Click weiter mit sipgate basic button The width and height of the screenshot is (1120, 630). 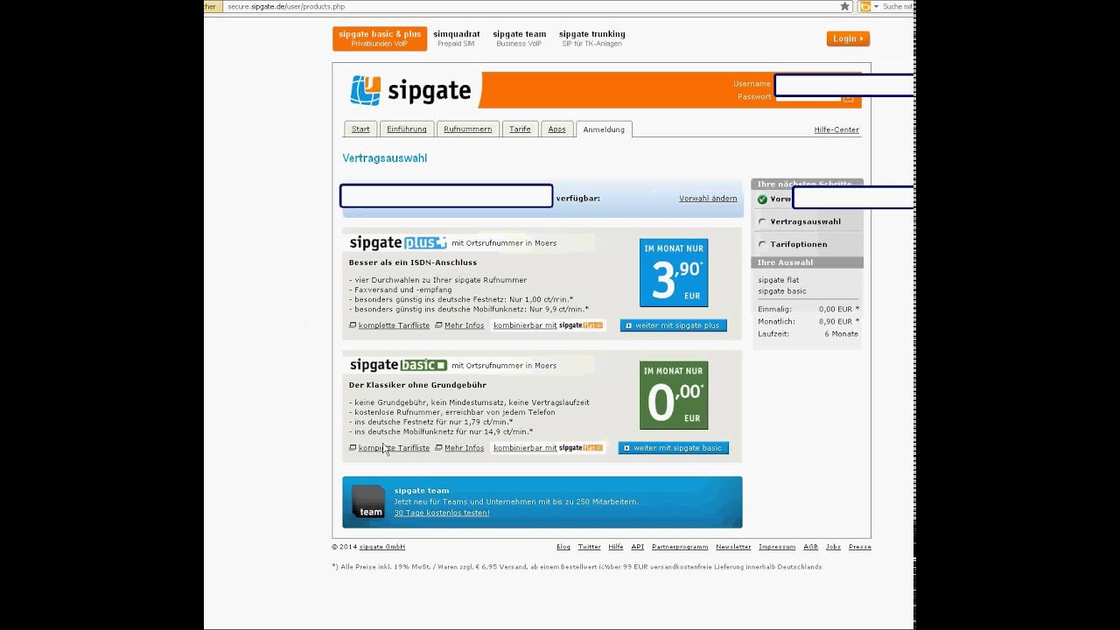point(674,448)
